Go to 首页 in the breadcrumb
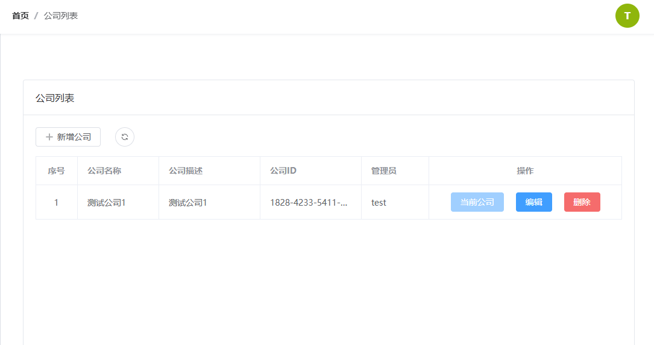Screen dimensions: 654x345 [x=20, y=16]
